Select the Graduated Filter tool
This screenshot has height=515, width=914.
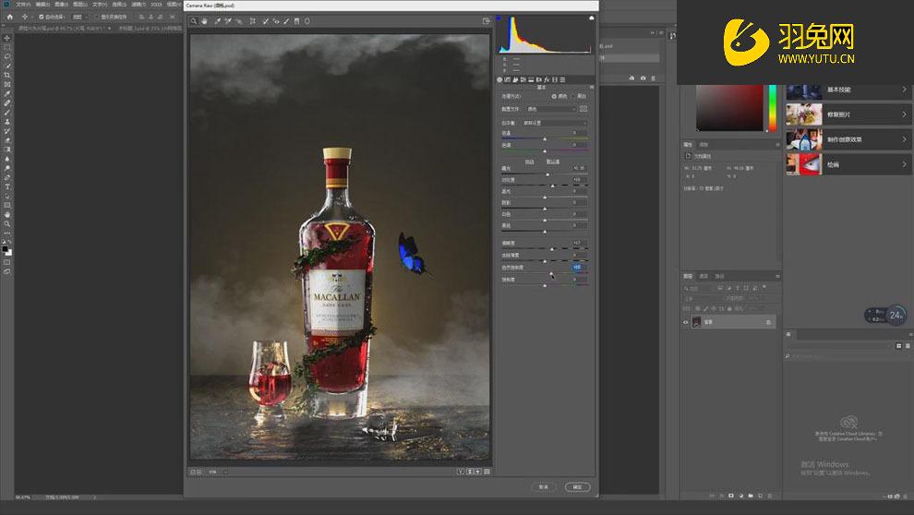[x=296, y=21]
